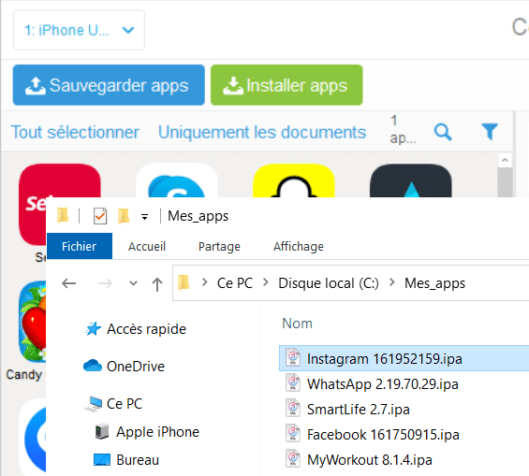This screenshot has height=476, width=529.
Task: Click the Sauvegarder apps button
Action: point(109,85)
